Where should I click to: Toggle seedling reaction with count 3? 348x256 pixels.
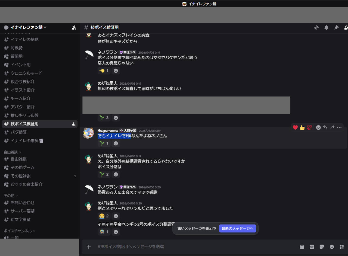[x=104, y=118]
